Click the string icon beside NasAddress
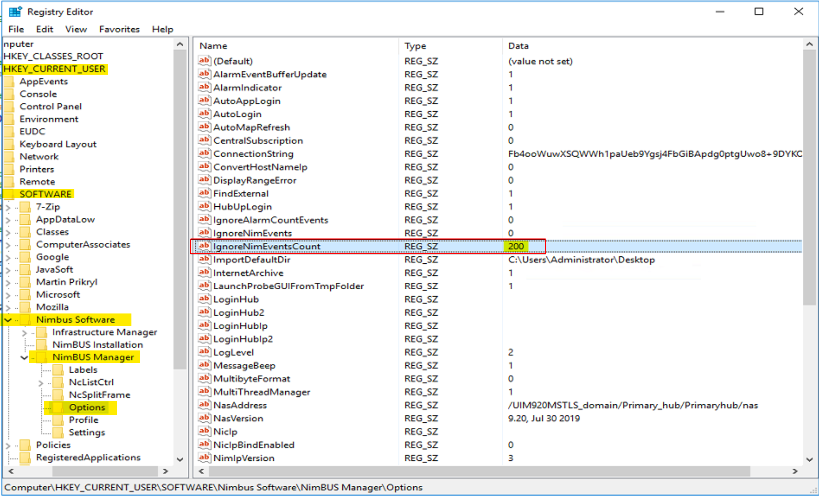The width and height of the screenshot is (819, 497). pyautogui.click(x=204, y=405)
